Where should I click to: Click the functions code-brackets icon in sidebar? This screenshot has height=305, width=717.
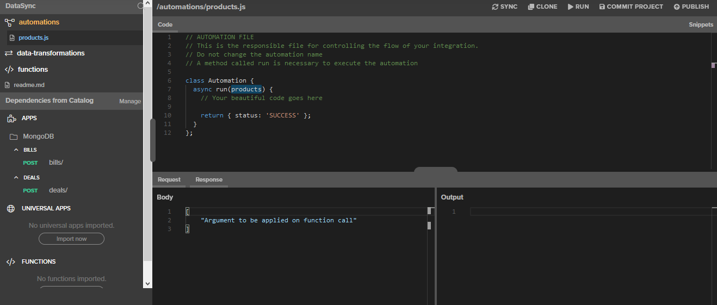point(9,70)
